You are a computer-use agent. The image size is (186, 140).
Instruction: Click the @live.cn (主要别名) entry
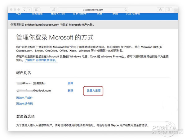(31, 83)
